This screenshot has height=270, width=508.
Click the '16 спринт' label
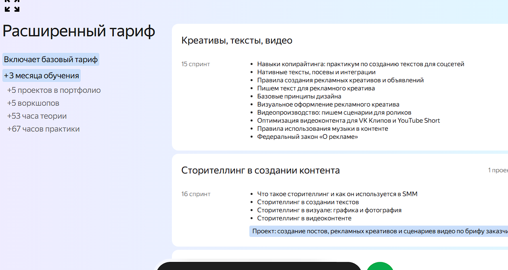[x=196, y=194]
